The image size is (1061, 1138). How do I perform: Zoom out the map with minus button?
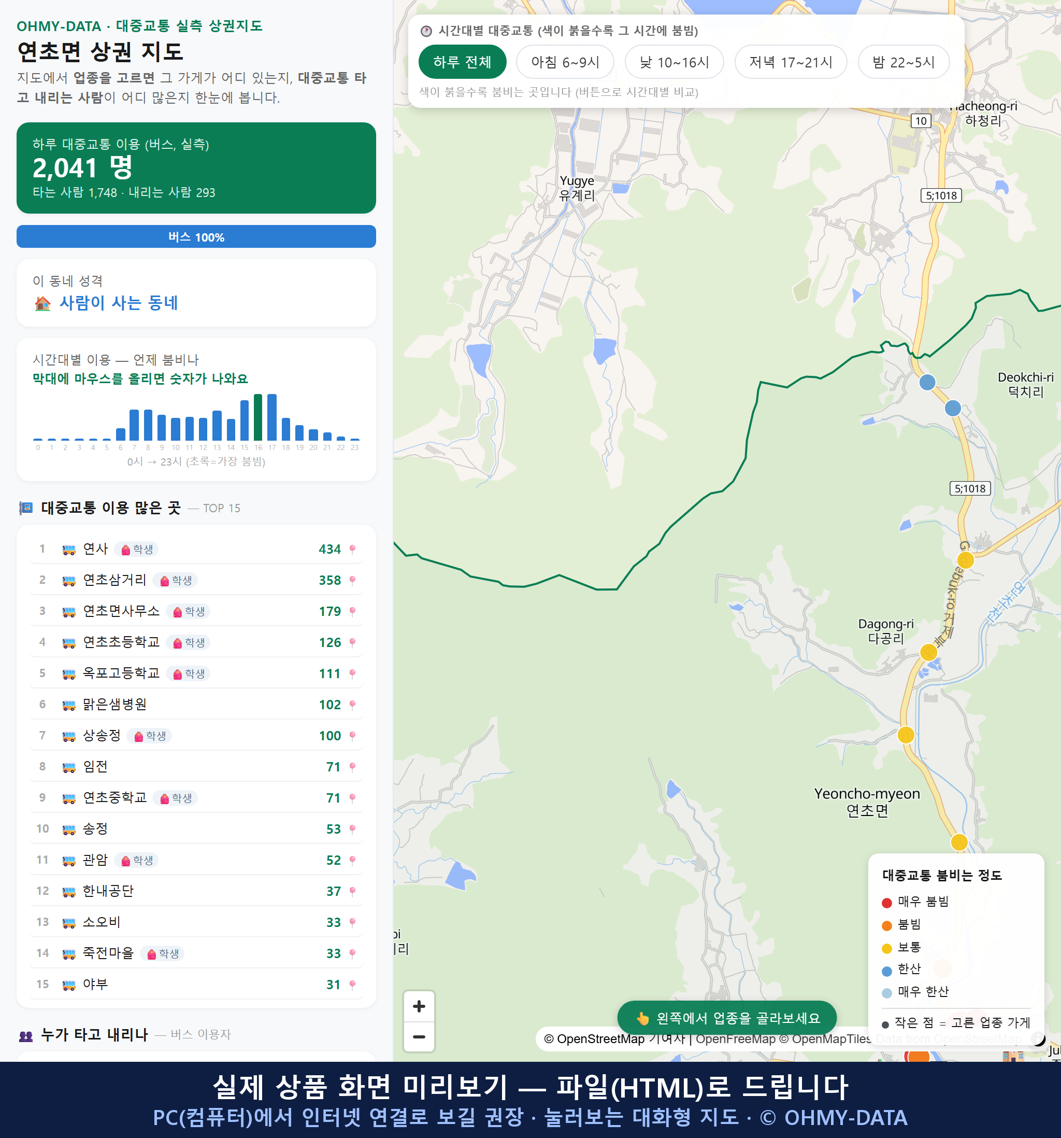click(419, 1037)
